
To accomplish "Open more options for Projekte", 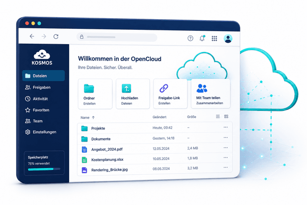I will pos(225,127).
